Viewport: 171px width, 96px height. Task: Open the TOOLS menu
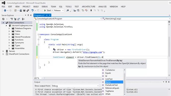click(x=68, y=7)
